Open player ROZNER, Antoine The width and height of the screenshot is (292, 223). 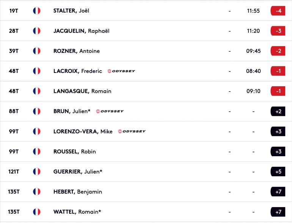(x=77, y=51)
